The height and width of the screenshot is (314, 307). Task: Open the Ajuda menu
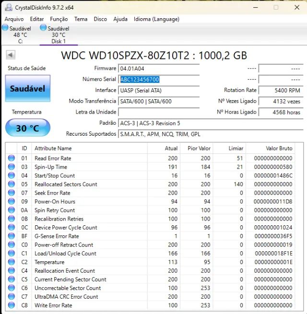[120, 19]
